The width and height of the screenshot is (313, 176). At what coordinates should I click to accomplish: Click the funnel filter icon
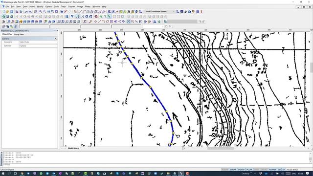(x=72, y=17)
